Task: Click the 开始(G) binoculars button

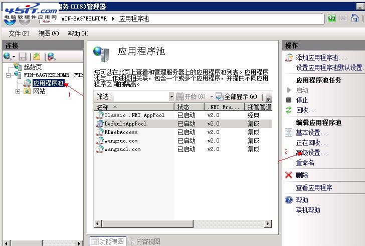Action: click(191, 96)
